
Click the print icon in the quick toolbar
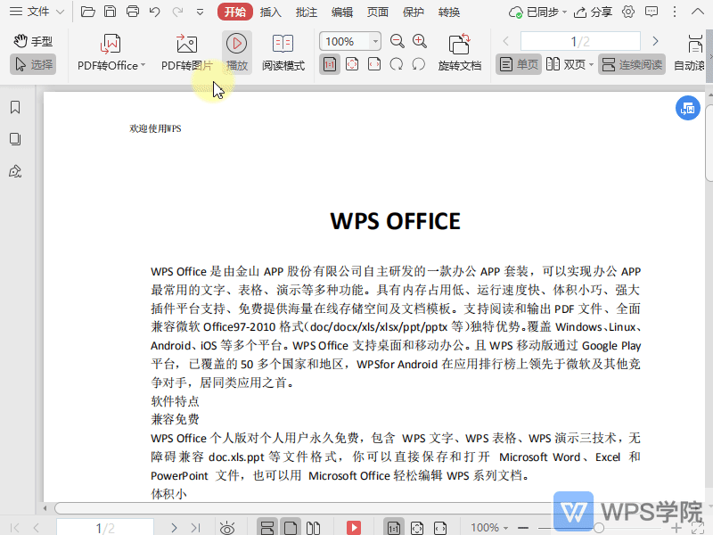coord(132,11)
